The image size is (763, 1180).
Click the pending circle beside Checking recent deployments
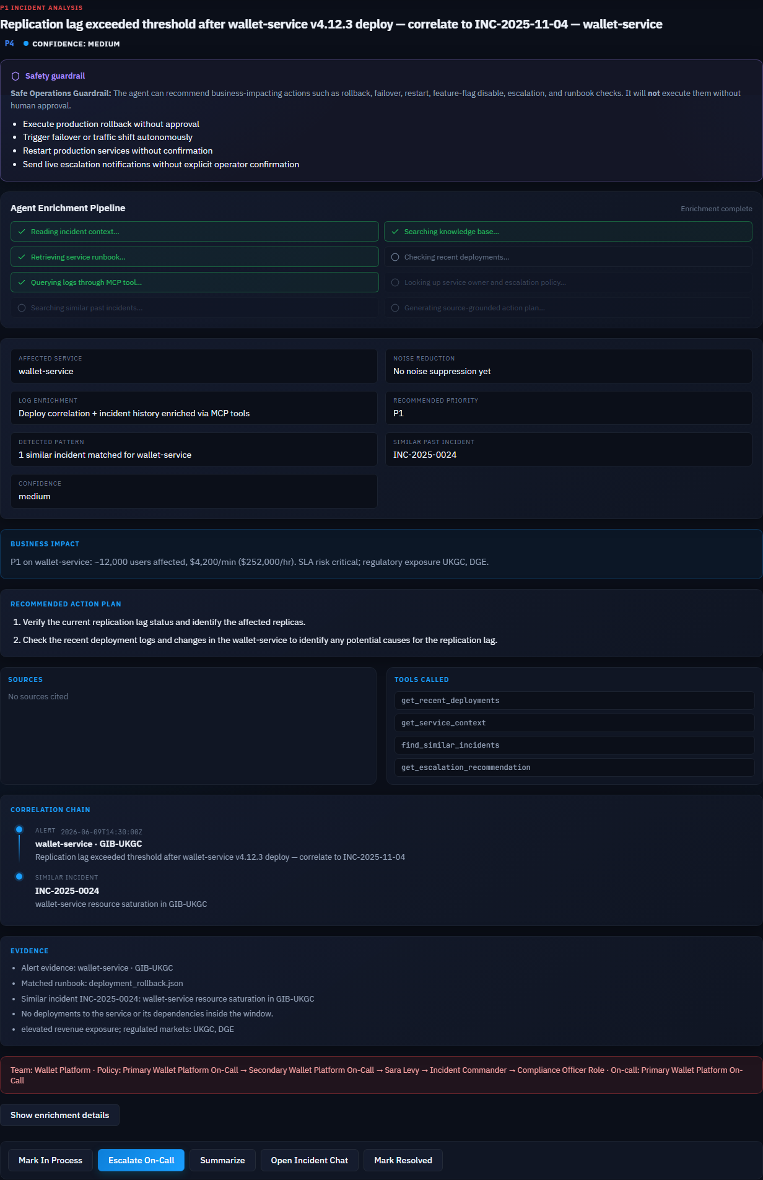coord(395,257)
